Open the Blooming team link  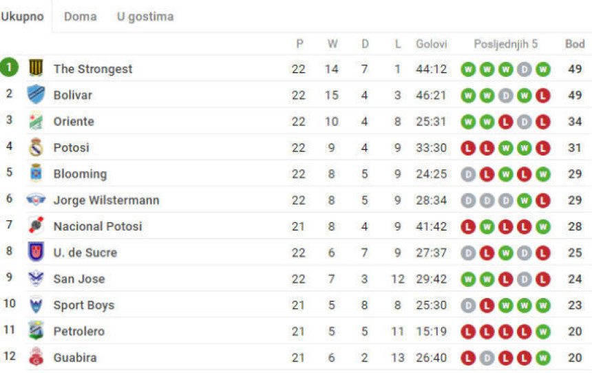click(x=80, y=174)
